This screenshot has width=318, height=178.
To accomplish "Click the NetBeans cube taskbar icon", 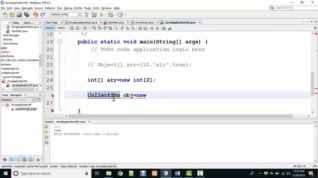I will [x=166, y=174].
